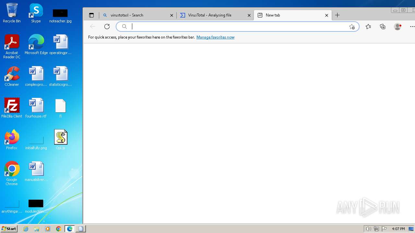The width and height of the screenshot is (415, 233).
Task: Close the virustotasl - Search tab
Action: click(x=172, y=15)
